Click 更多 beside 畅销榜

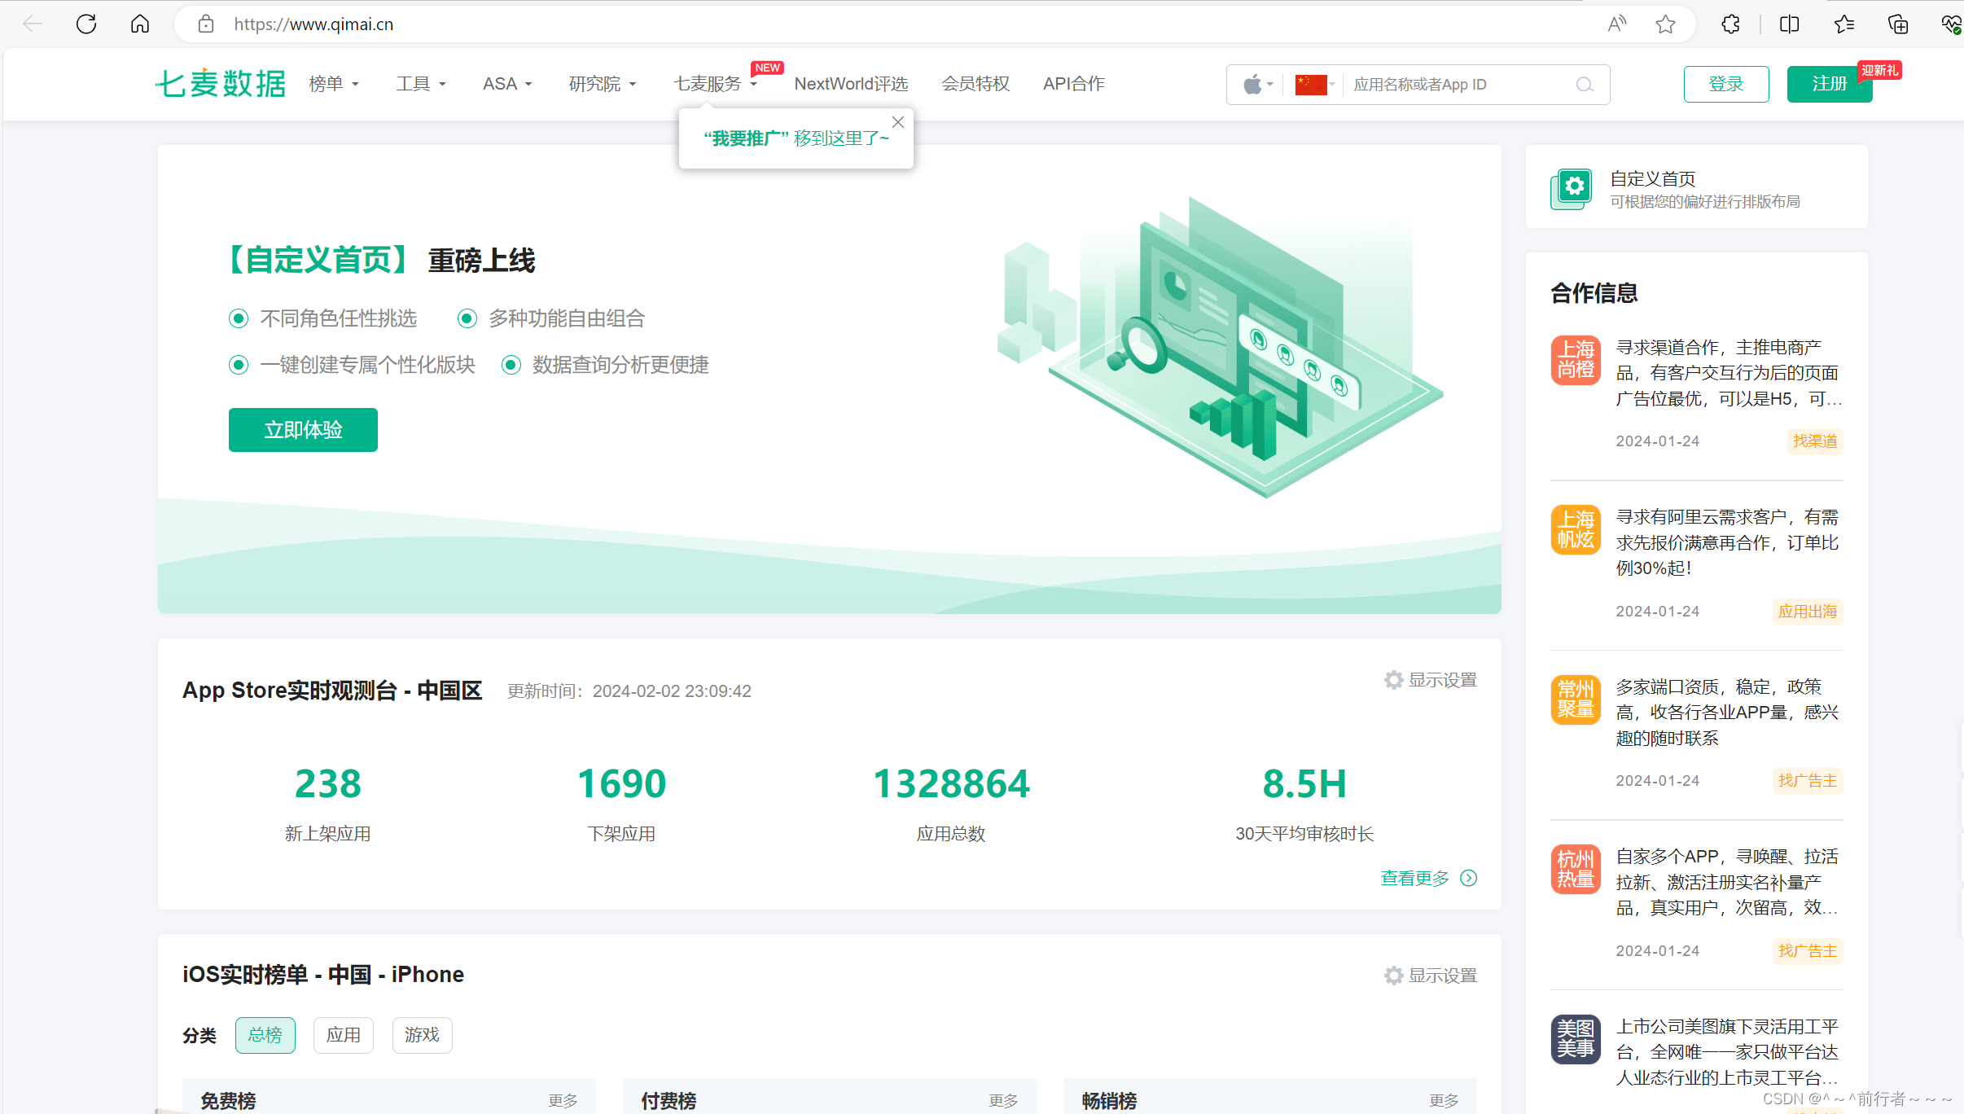click(x=1444, y=1101)
